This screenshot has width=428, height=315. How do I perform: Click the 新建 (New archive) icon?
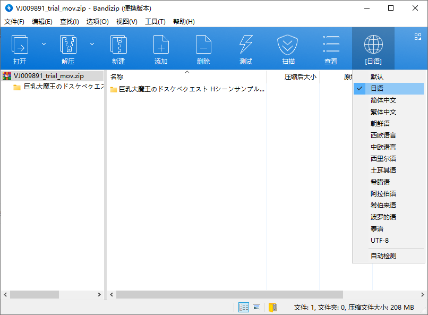118,48
